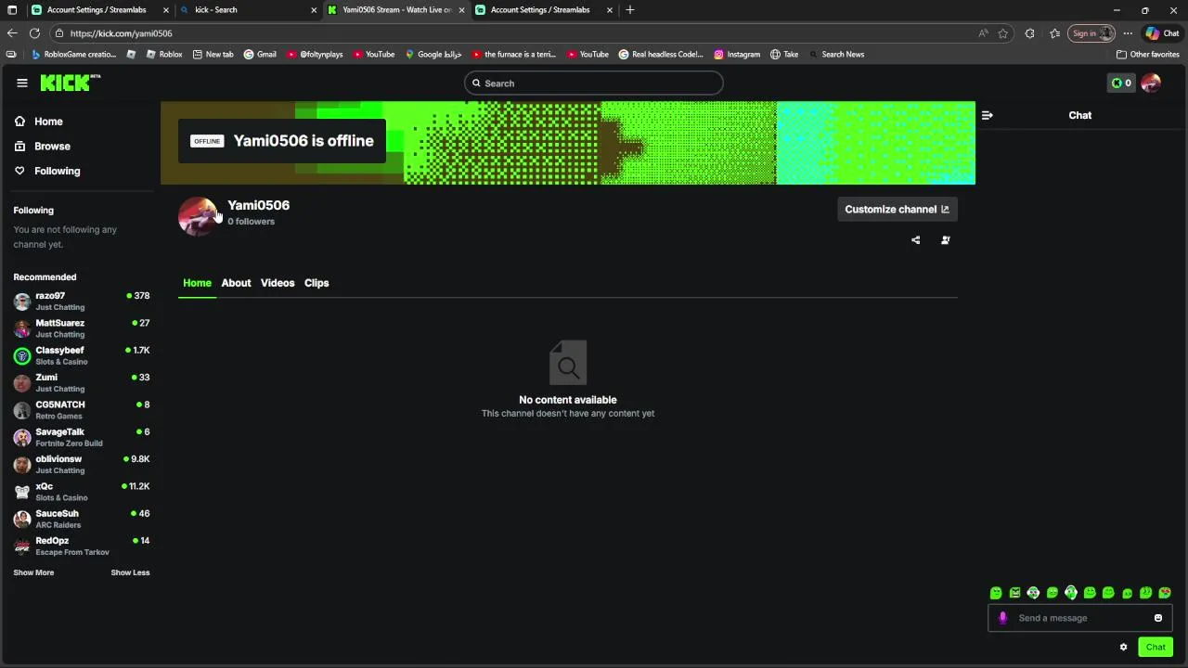1188x668 pixels.
Task: Select the Home channel tab
Action: point(197,283)
